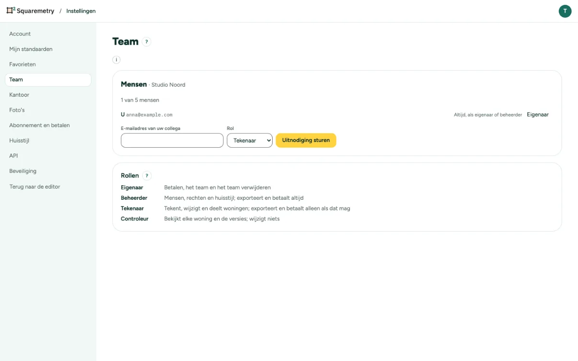This screenshot has width=578, height=361.
Task: Open the Rol dropdown set to Tekenaar
Action: (x=250, y=141)
